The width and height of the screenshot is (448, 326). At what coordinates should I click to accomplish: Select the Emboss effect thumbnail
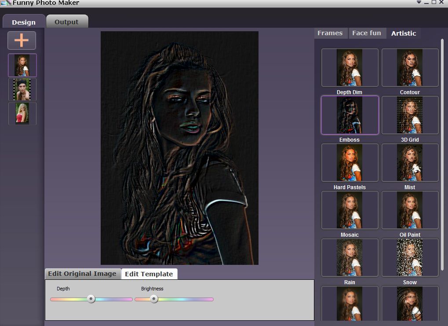pos(350,115)
